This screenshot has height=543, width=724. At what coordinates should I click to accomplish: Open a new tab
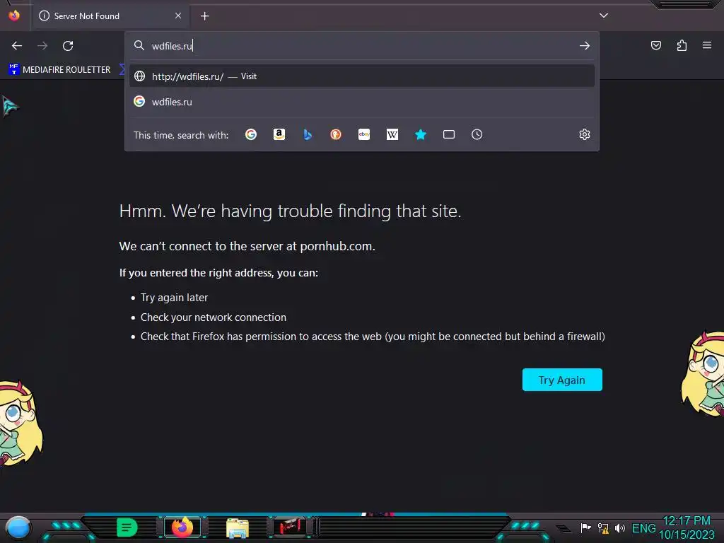(x=204, y=16)
